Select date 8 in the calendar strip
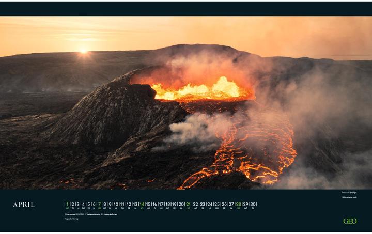The height and width of the screenshot is (234, 372). [x=104, y=204]
